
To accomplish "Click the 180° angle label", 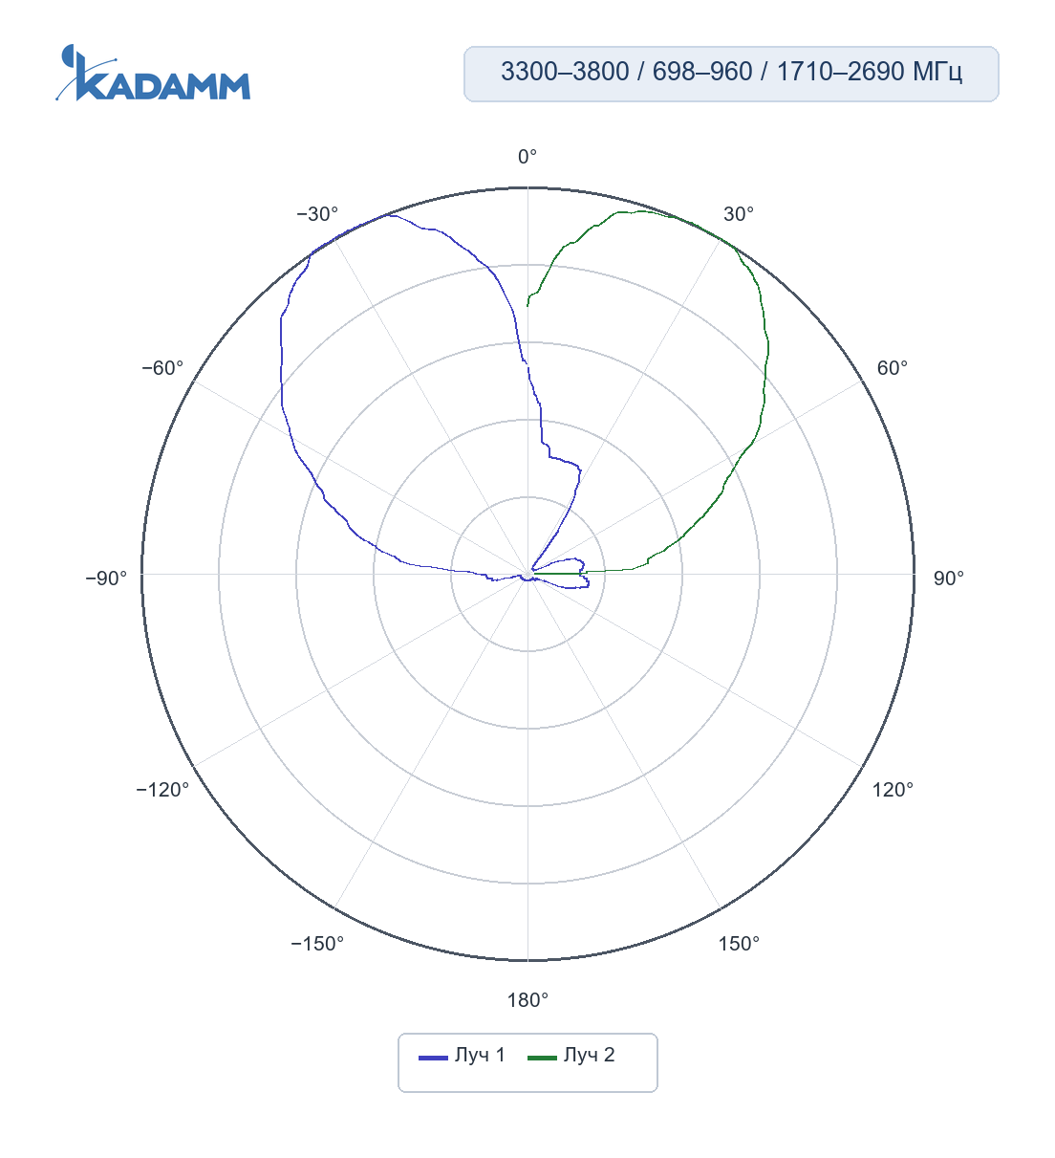I will (x=527, y=1000).
